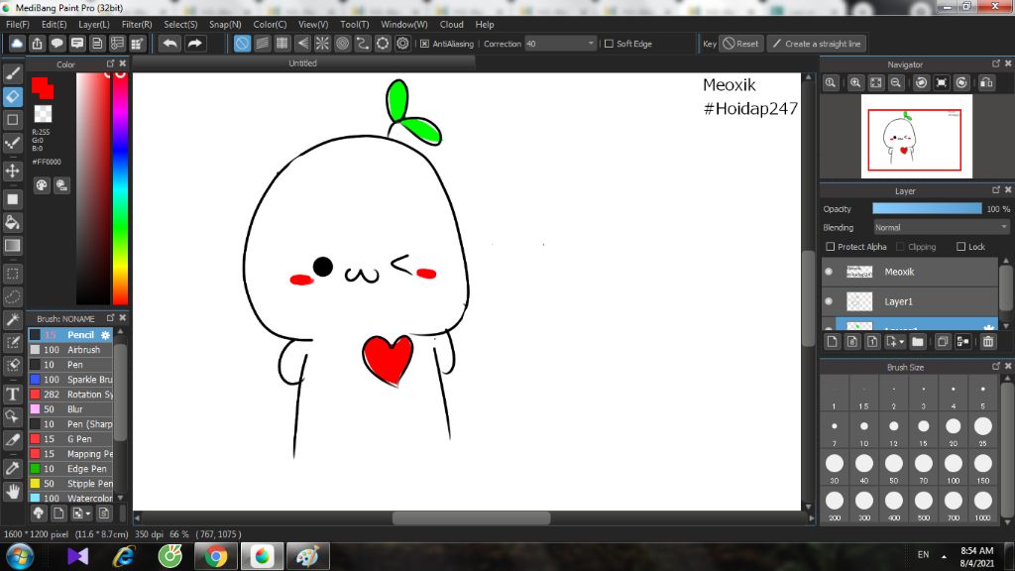Select the Bucket fill tool
This screenshot has width=1015, height=571.
(x=12, y=223)
